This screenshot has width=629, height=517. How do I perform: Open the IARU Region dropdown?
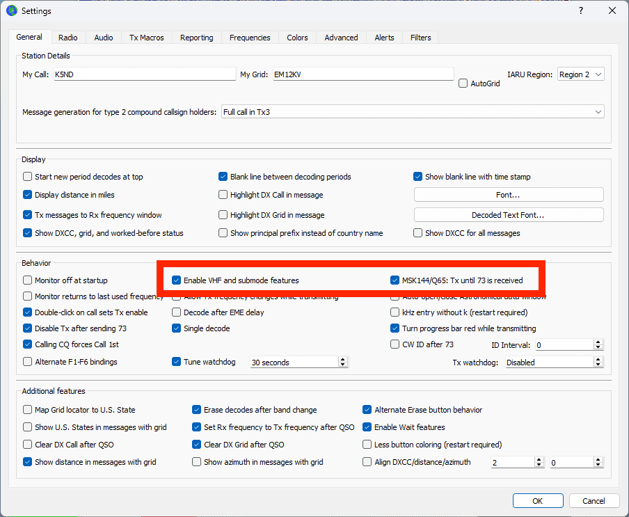pos(581,74)
